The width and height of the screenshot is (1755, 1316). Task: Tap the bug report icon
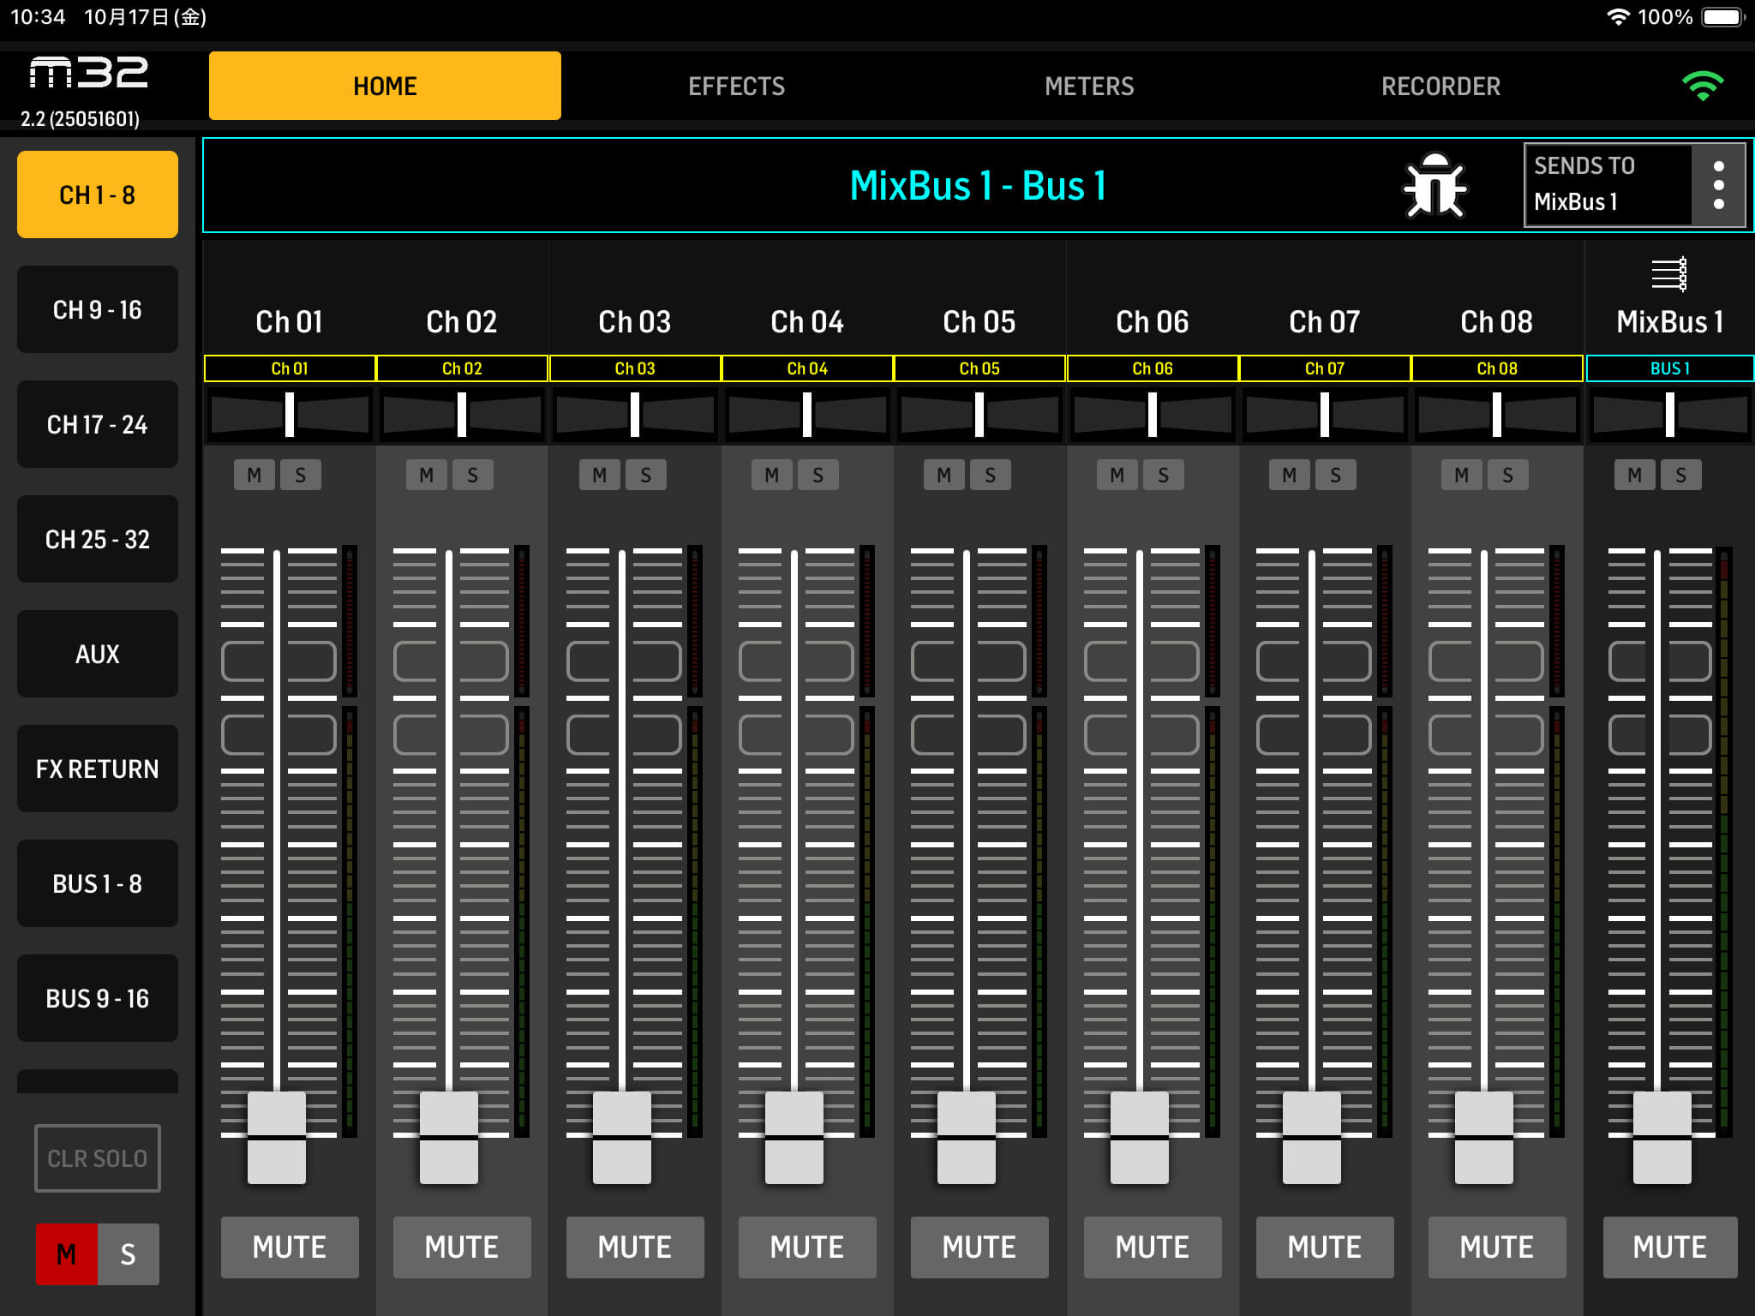[1435, 186]
